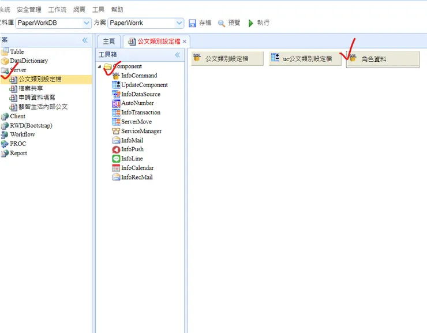This screenshot has width=427, height=333.
Task: Select the InfoPush component icon
Action: pos(116,149)
